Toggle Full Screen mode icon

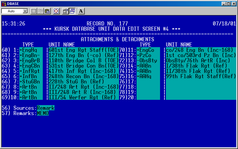(56, 11)
